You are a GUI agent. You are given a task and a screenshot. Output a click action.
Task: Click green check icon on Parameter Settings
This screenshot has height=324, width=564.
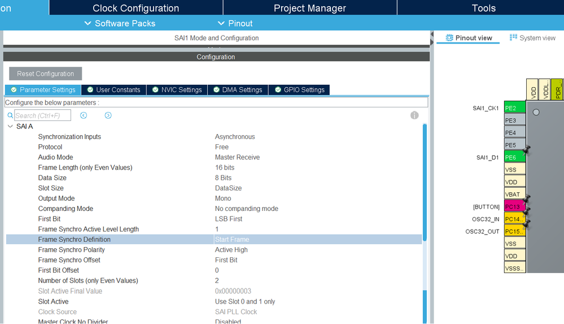pos(14,90)
